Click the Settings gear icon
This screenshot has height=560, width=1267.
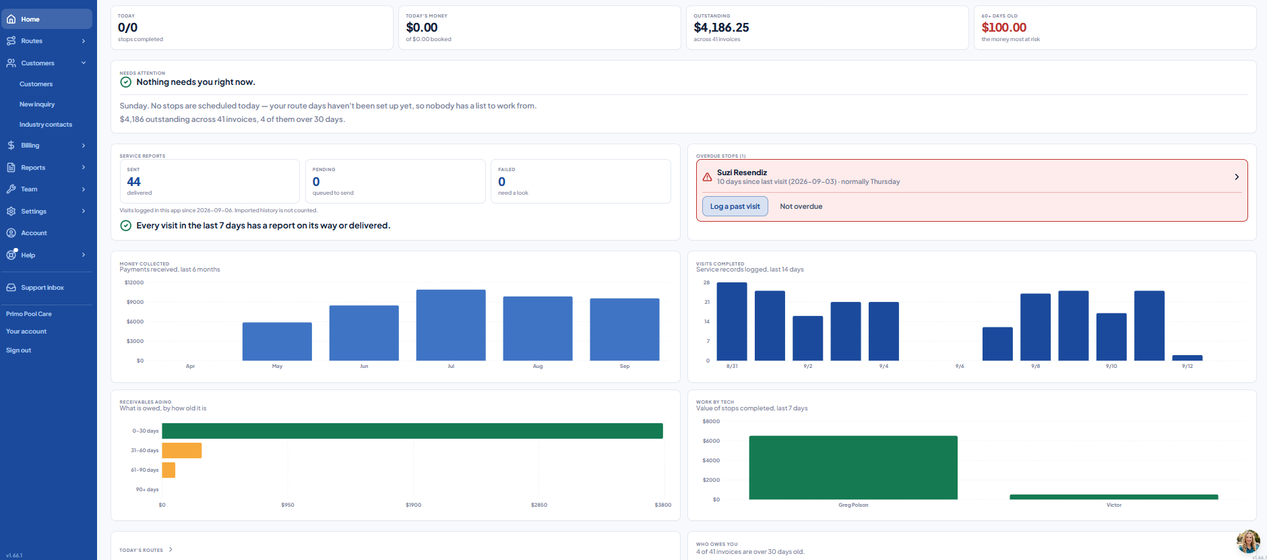11,211
